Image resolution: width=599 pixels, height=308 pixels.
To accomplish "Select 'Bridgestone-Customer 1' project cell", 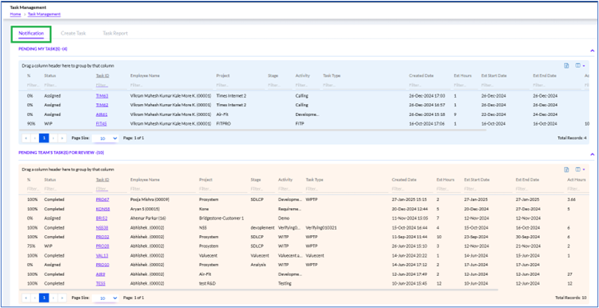I will tap(222, 218).
